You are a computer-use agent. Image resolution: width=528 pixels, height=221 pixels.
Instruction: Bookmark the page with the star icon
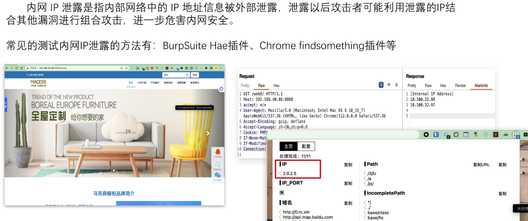[x=126, y=68]
